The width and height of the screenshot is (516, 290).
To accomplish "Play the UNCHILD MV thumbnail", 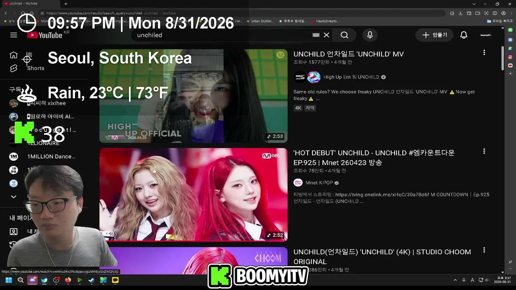I will (x=193, y=96).
